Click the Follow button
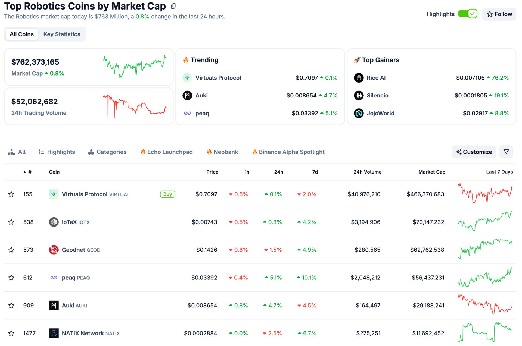The image size is (522, 346). [x=499, y=14]
